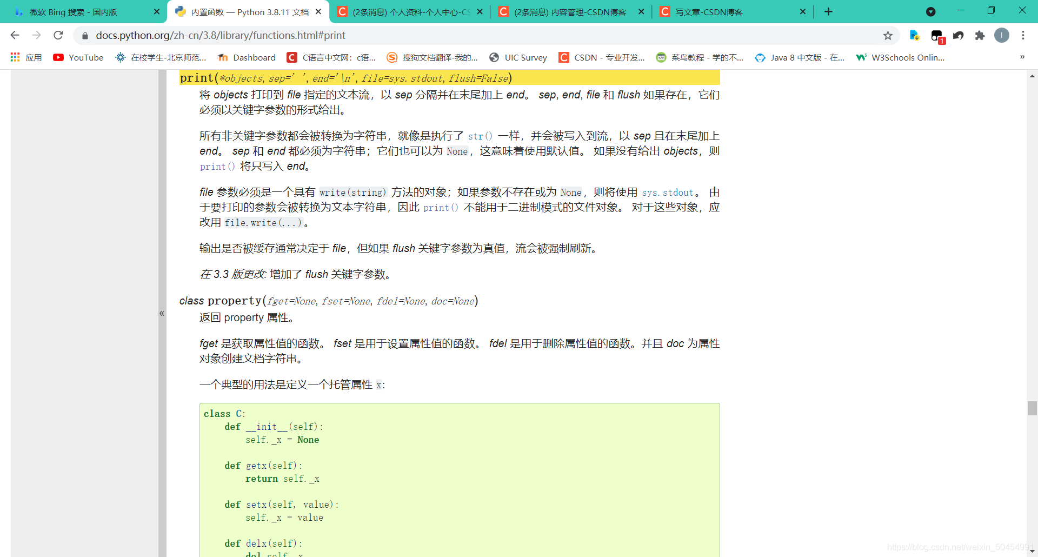Open the Dashboard bookmark
Viewport: 1038px width, 557px height.
point(247,57)
